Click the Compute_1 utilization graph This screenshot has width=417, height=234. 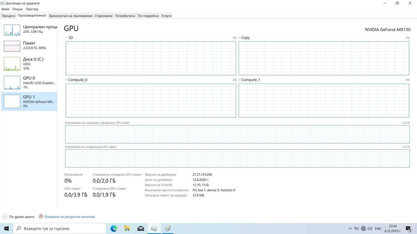tap(324, 101)
